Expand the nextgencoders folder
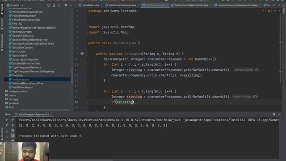Screen dimensions: 286x161 point(18,91)
